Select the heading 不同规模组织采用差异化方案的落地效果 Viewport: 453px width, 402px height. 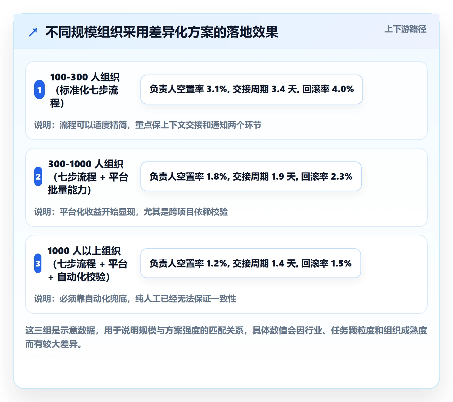click(162, 32)
